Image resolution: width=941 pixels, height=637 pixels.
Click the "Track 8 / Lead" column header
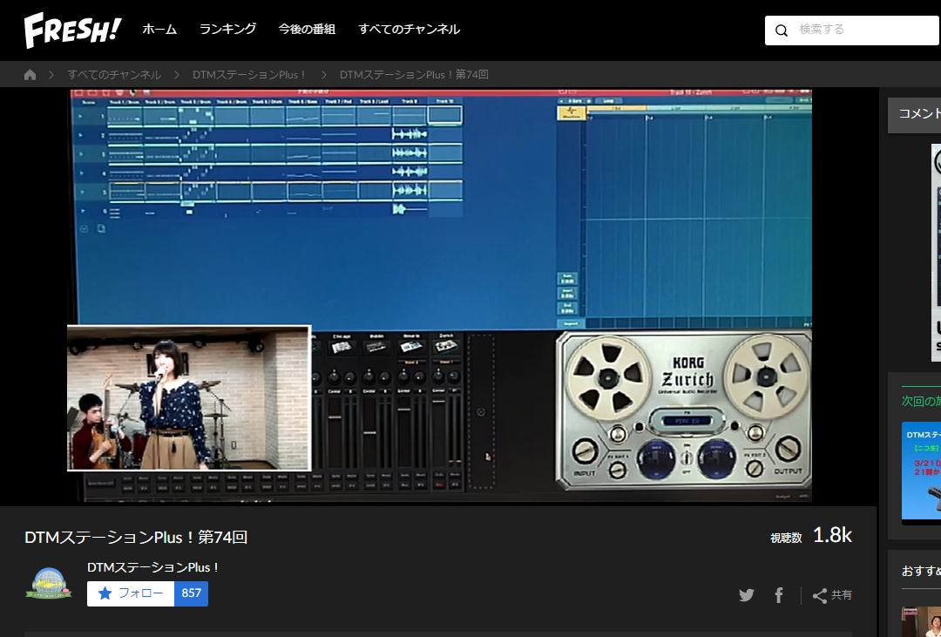pyautogui.click(x=374, y=101)
